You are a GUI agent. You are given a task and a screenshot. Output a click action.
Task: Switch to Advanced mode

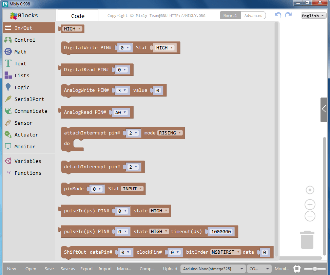253,16
